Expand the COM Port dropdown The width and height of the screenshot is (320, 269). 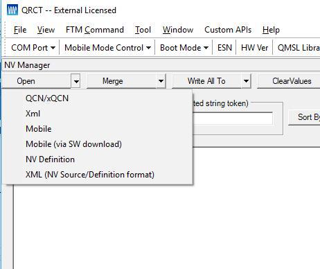tap(33, 48)
